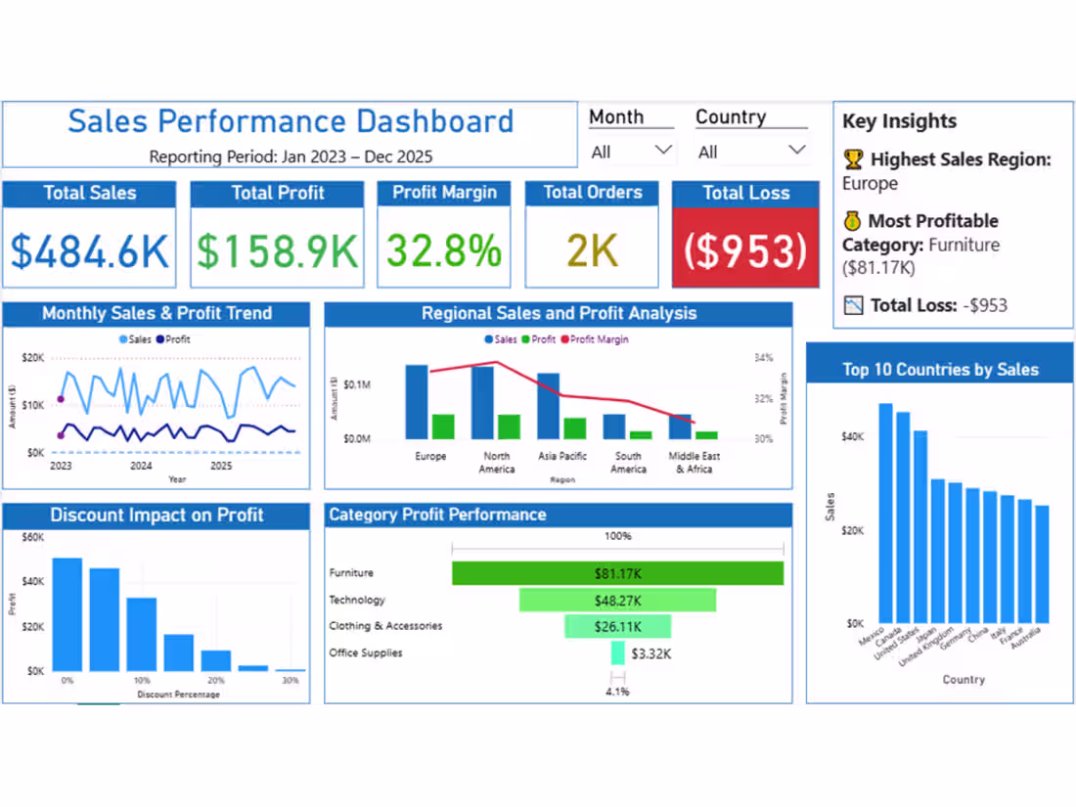
Task: Click Profit Margin legend marker in Regional chart
Action: coord(565,339)
